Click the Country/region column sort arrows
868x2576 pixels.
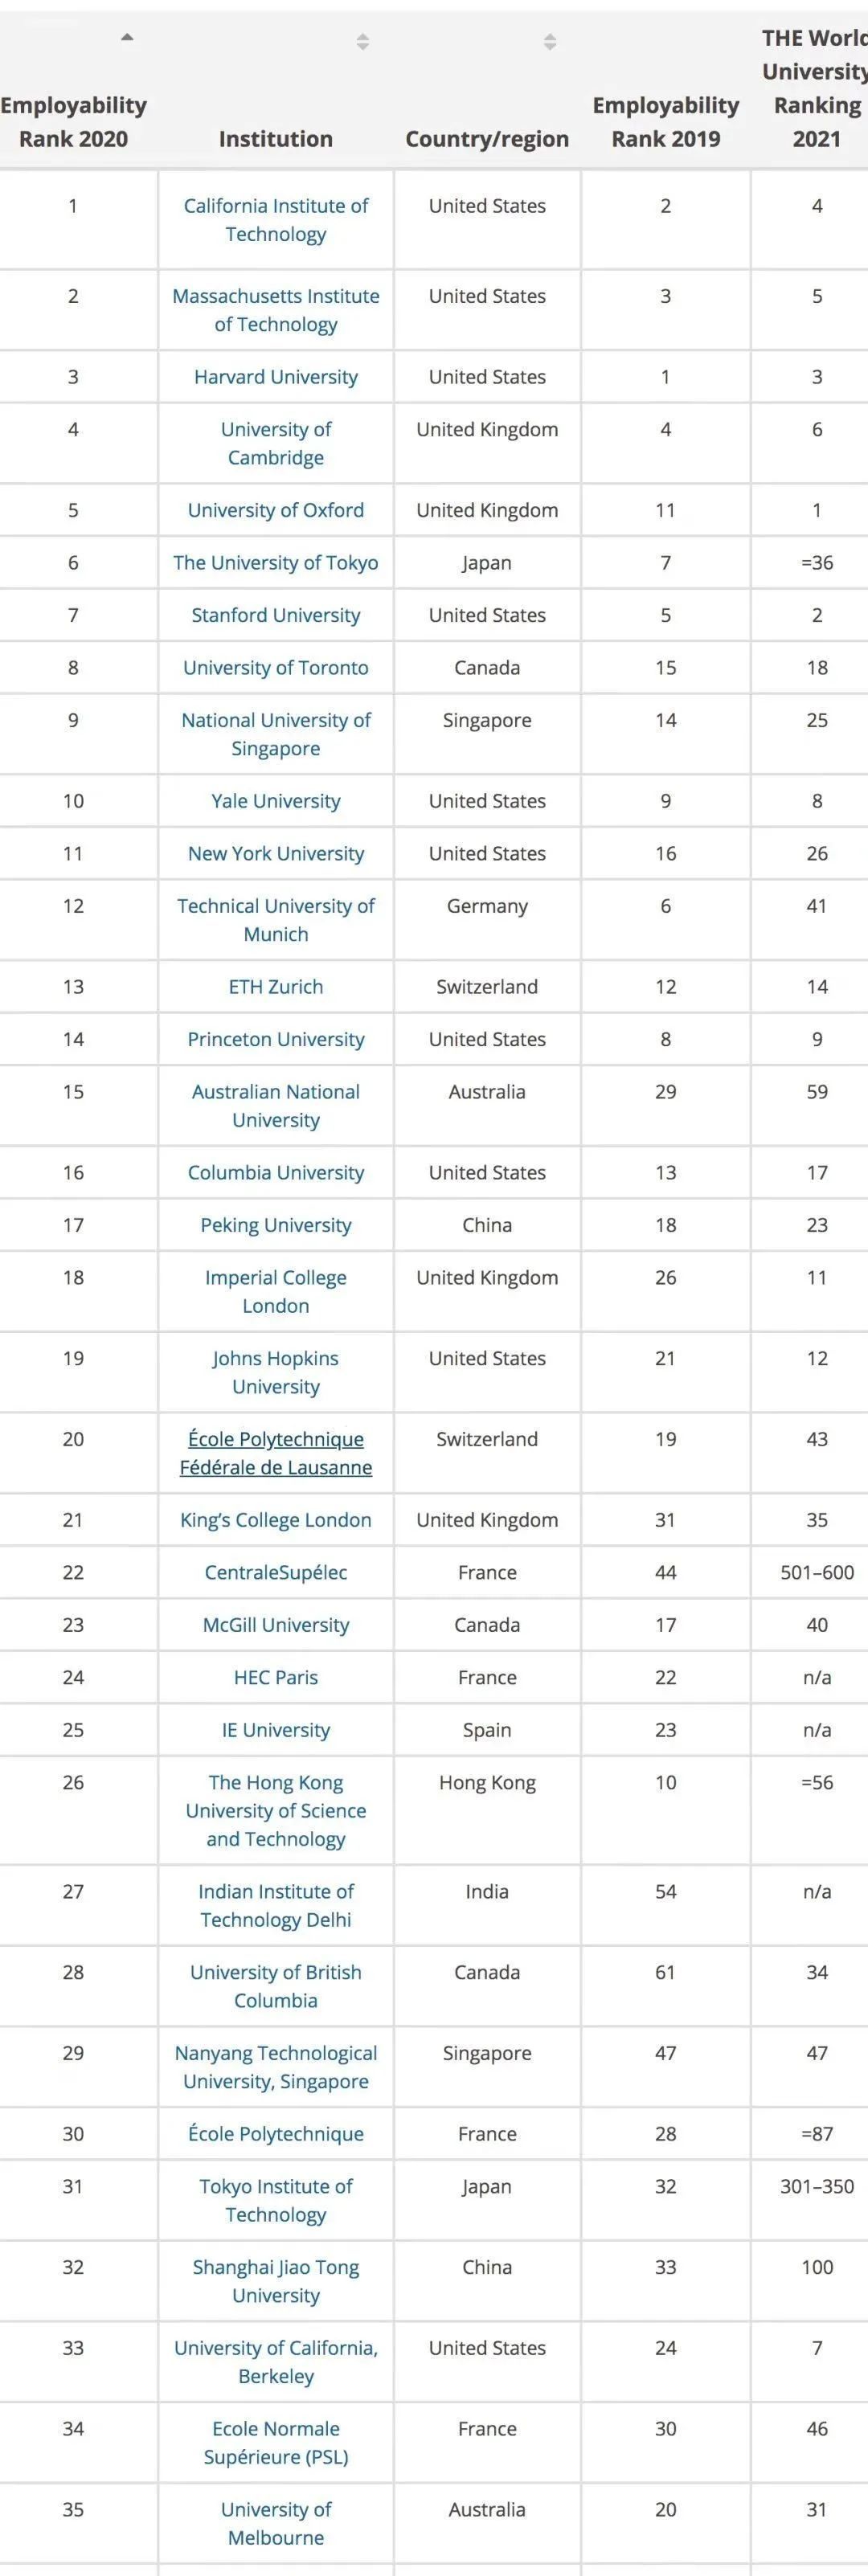tap(550, 42)
